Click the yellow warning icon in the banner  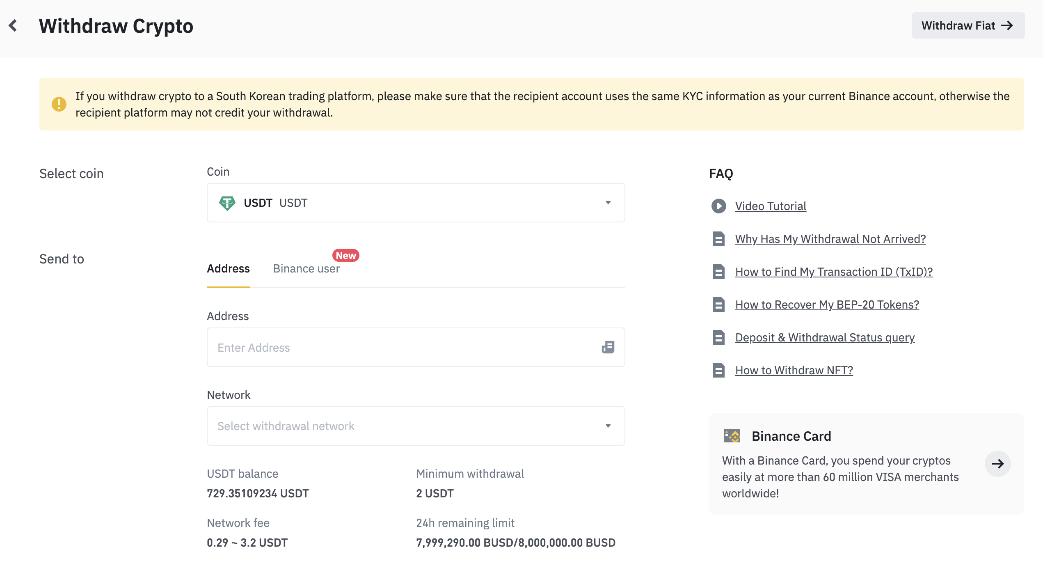click(59, 104)
